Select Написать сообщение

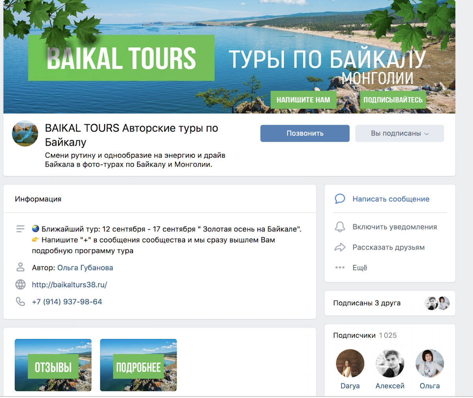[x=391, y=199]
